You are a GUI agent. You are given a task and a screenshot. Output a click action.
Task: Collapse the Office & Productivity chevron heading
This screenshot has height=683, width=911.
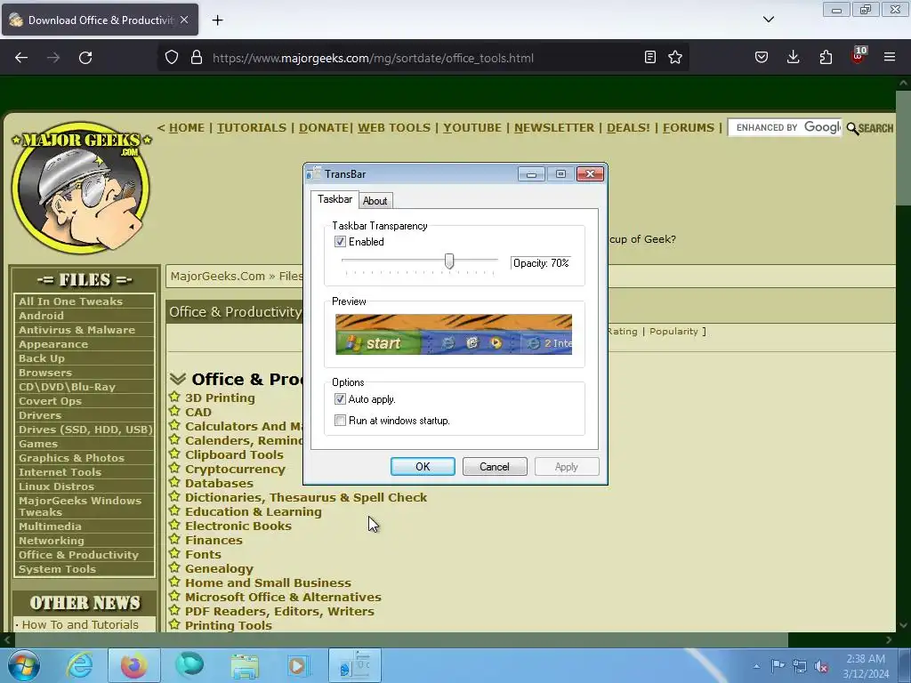(x=178, y=379)
